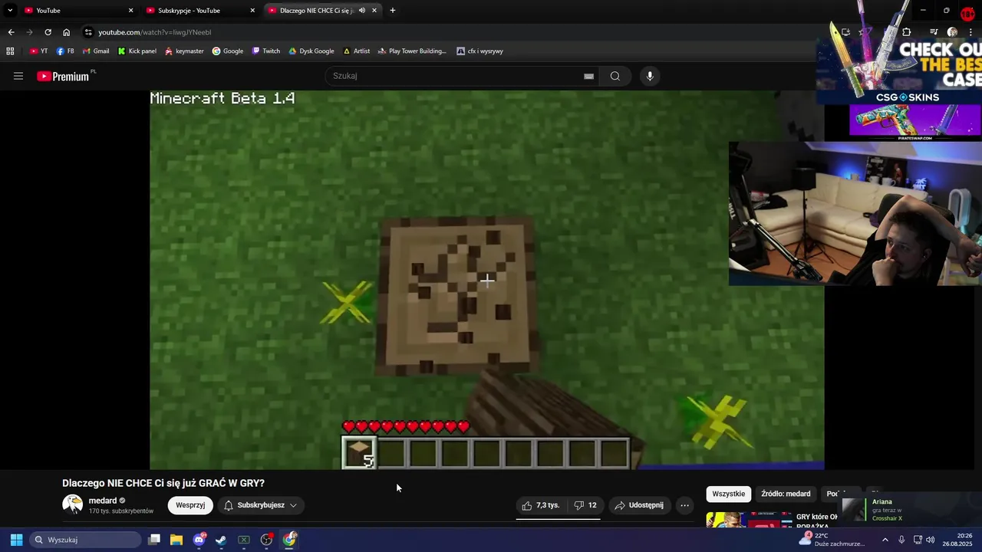The height and width of the screenshot is (552, 982).
Task: Mute tab via speaker icon
Action: tap(362, 11)
